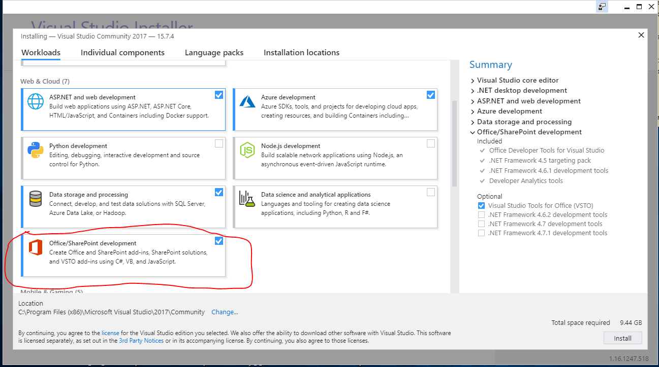Expand ASP.NET and web development summary

pos(473,101)
